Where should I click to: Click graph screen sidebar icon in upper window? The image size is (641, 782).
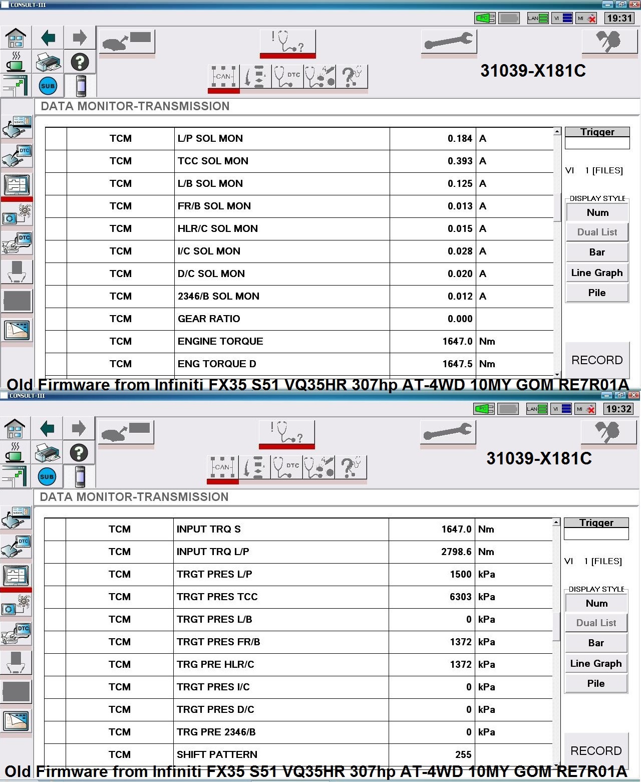(17, 330)
